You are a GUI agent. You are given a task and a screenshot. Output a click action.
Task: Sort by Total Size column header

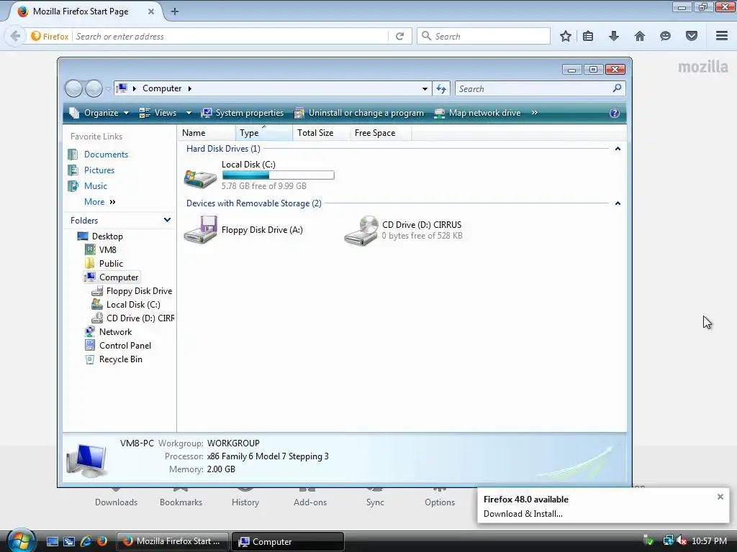(322, 133)
